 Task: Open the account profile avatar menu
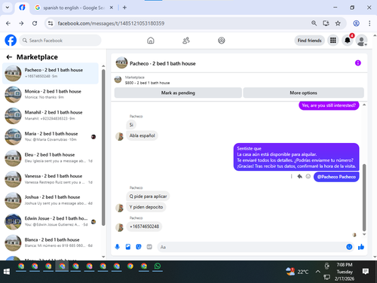(x=362, y=41)
